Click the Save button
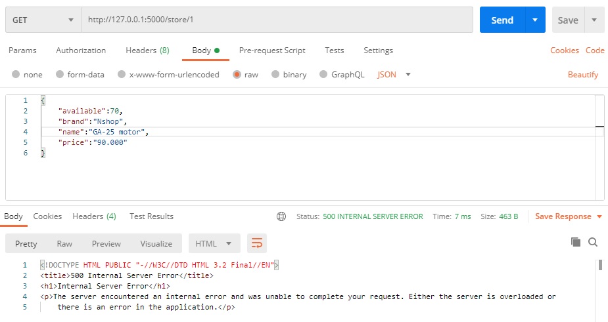Image resolution: width=608 pixels, height=322 pixels. click(568, 20)
